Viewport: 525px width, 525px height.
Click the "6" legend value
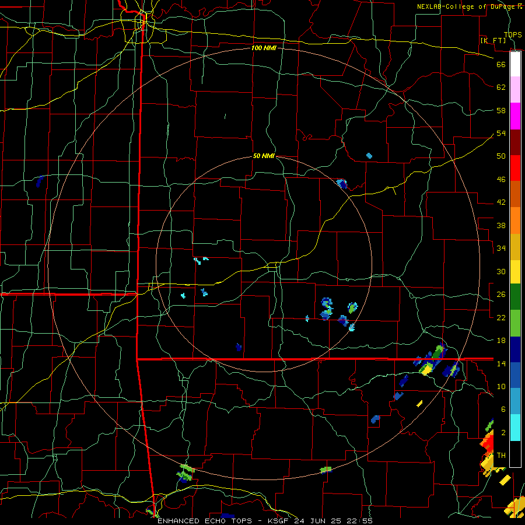[x=503, y=409]
